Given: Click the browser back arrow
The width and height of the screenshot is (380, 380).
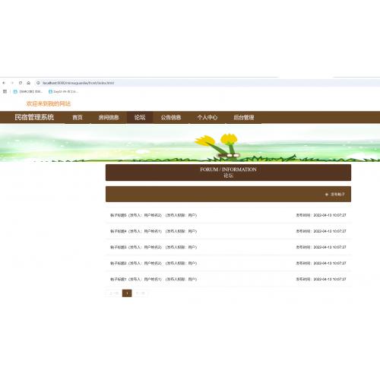Looking at the screenshot, I should tap(4, 83).
